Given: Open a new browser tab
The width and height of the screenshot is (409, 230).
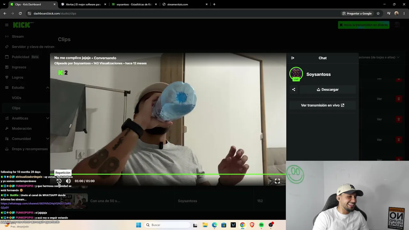Looking at the screenshot, I should pos(214,4).
